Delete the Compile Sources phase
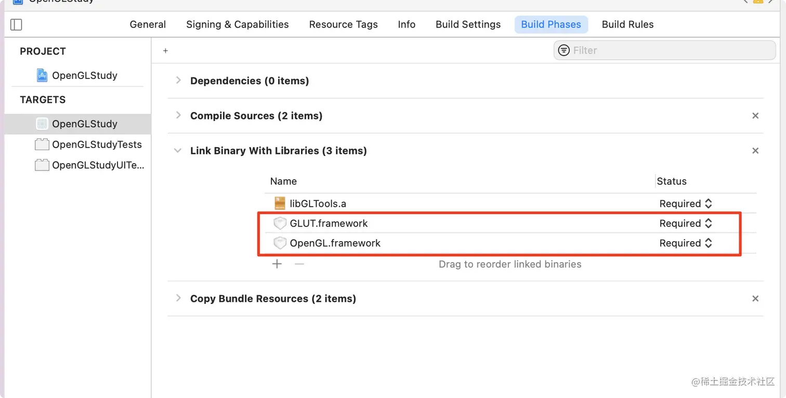The width and height of the screenshot is (786, 398). click(755, 116)
